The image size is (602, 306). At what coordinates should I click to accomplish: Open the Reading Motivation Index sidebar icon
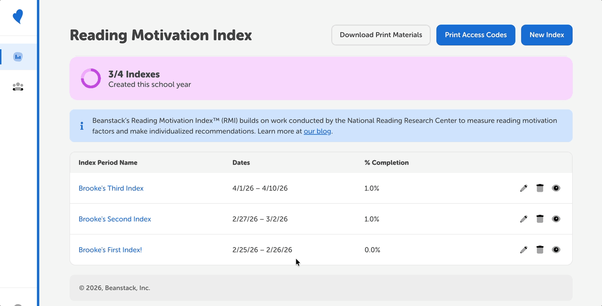pos(18,57)
